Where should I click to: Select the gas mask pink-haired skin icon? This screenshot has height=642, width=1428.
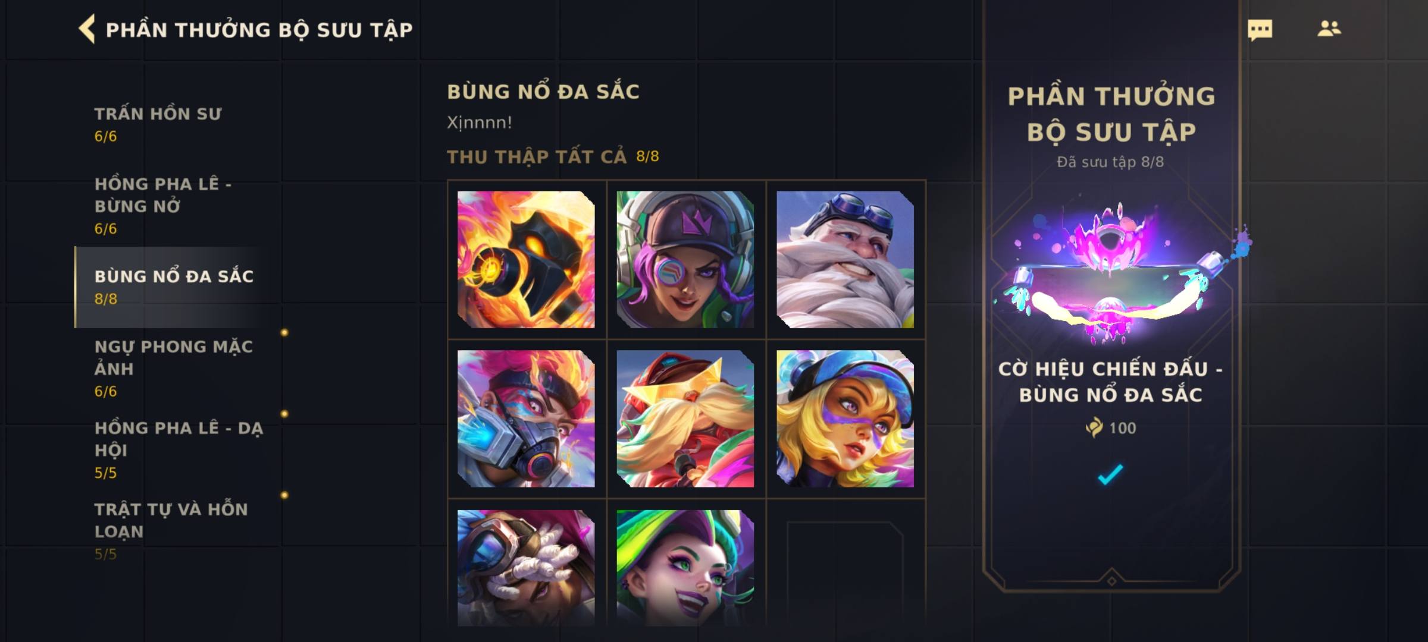pos(526,418)
